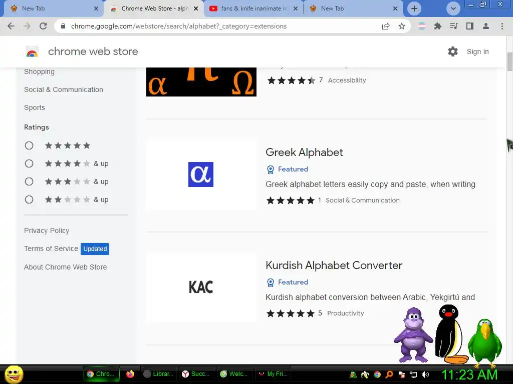Screen dimensions: 513x384
Task: Click the network tray icon
Action: coord(413,374)
